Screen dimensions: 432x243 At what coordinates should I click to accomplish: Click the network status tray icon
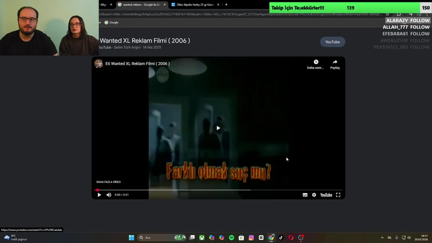404,238
